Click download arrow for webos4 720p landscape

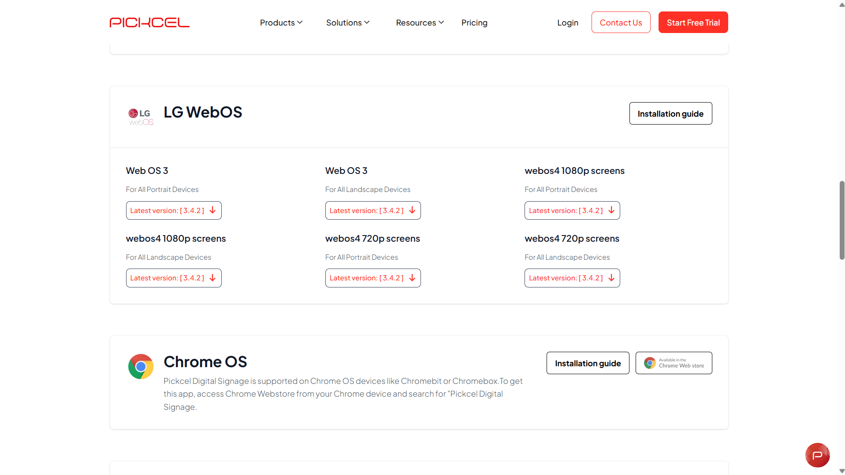click(x=611, y=278)
